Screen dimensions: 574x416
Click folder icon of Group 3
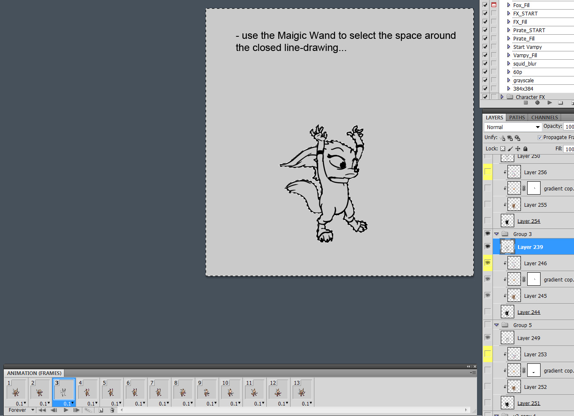(x=505, y=234)
